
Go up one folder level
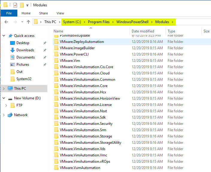pyautogui.click(x=28, y=22)
